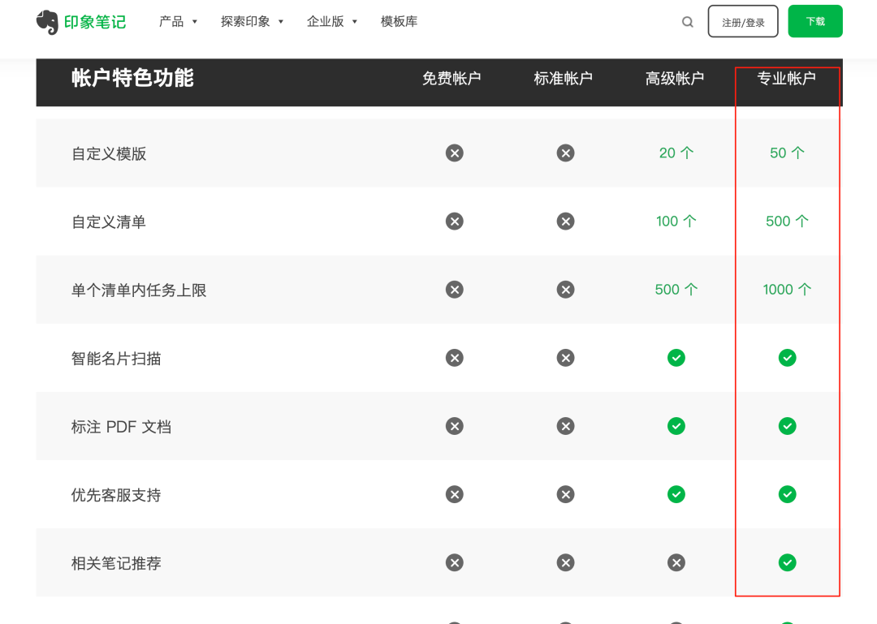Click the X icon for 自定义清单 免费帐户

point(454,221)
